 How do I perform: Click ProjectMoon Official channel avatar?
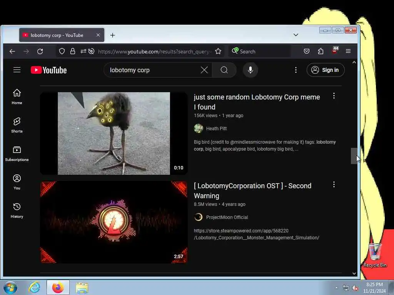[x=199, y=217]
